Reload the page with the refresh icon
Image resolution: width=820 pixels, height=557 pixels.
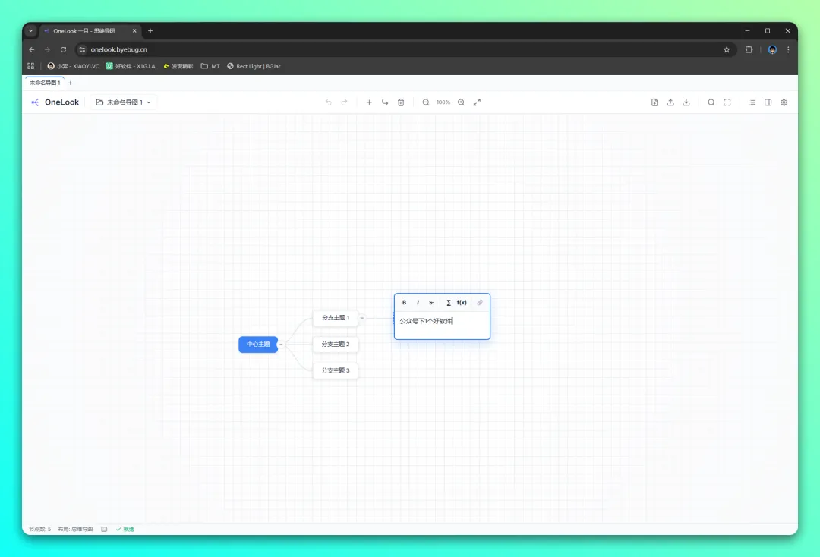coord(63,49)
